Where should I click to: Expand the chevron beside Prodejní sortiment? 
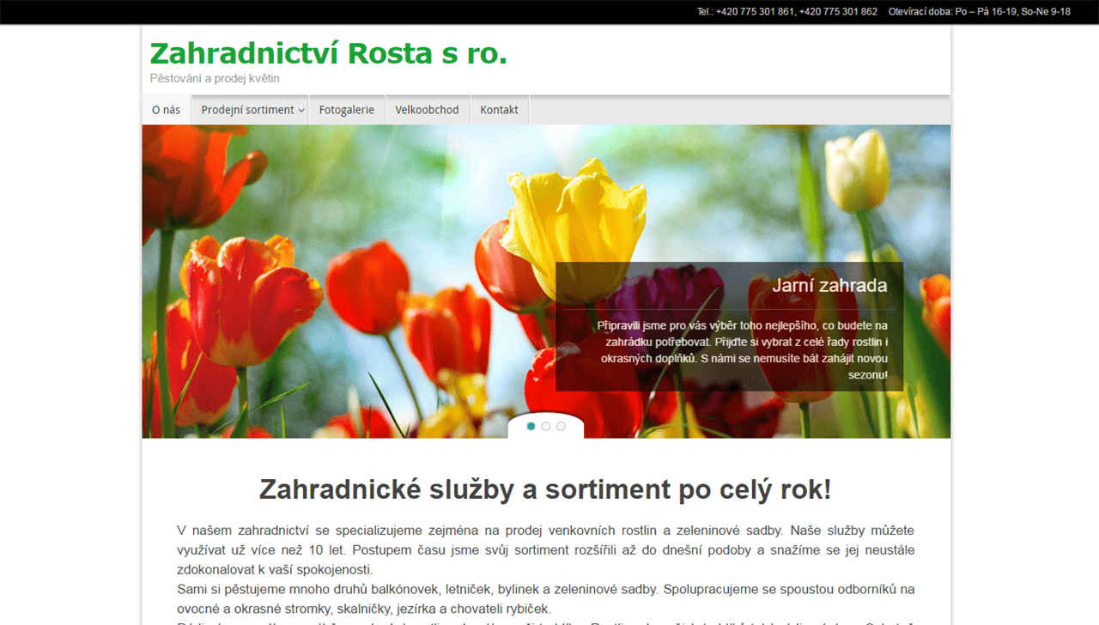coord(301,111)
